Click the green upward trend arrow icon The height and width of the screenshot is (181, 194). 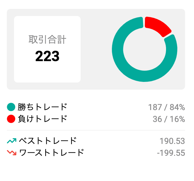pyautogui.click(x=12, y=141)
